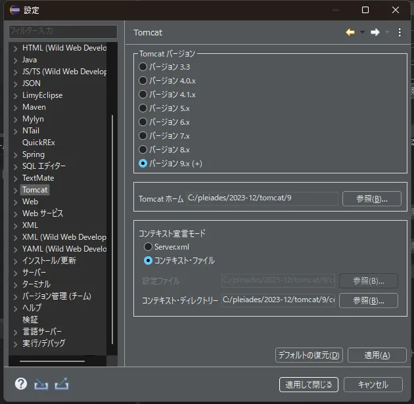Screen dimensions: 414x404
Task: Select Server.xml context mode radio
Action: 148,247
